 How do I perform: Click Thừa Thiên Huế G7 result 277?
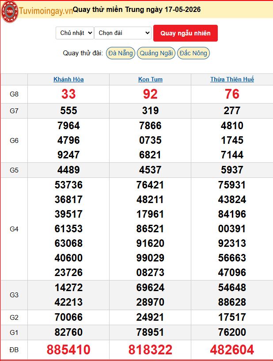[x=232, y=111]
